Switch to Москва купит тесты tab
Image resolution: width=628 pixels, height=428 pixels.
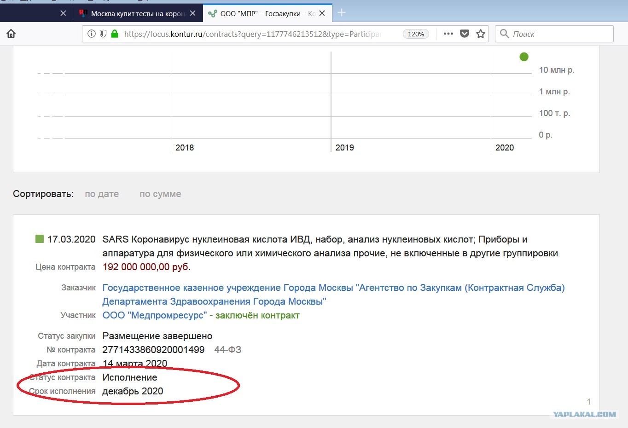click(x=137, y=13)
